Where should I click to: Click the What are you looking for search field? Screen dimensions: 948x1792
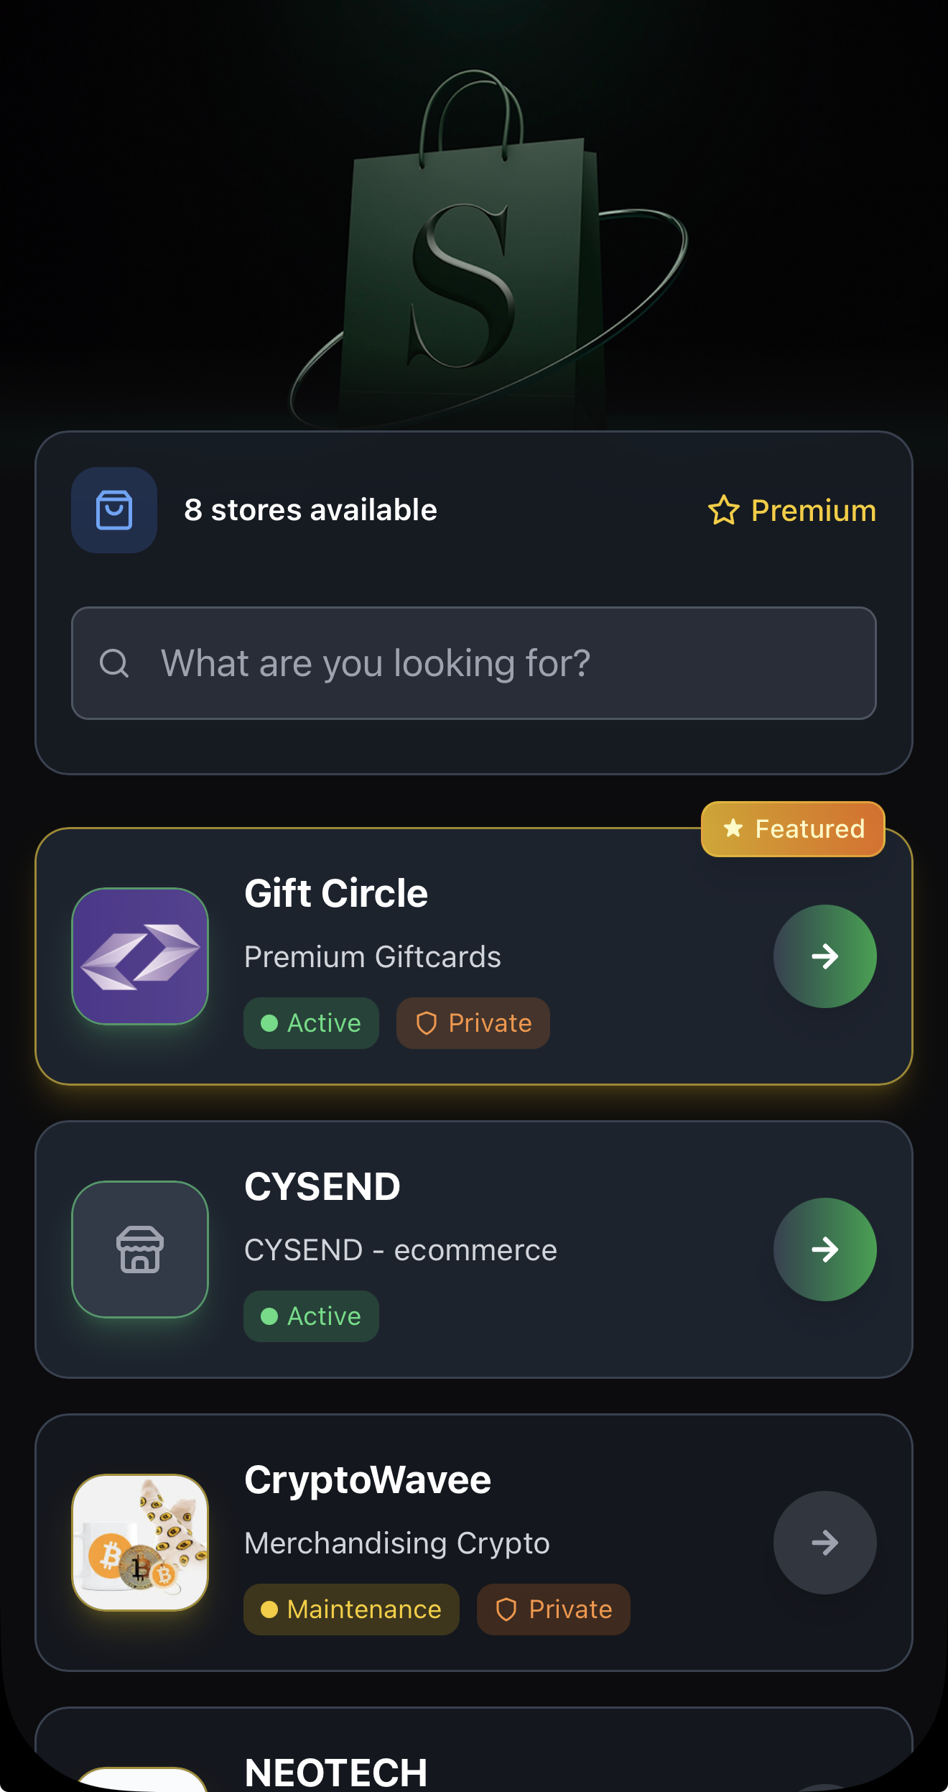(x=474, y=663)
